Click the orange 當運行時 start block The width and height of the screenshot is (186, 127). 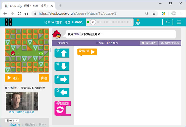point(87,52)
